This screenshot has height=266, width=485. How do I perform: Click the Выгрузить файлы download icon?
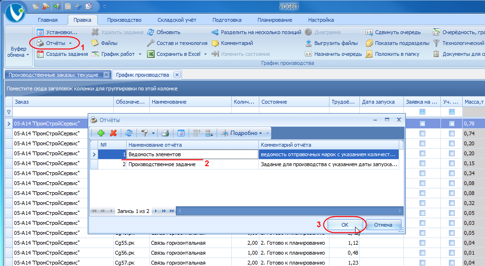[x=308, y=43]
